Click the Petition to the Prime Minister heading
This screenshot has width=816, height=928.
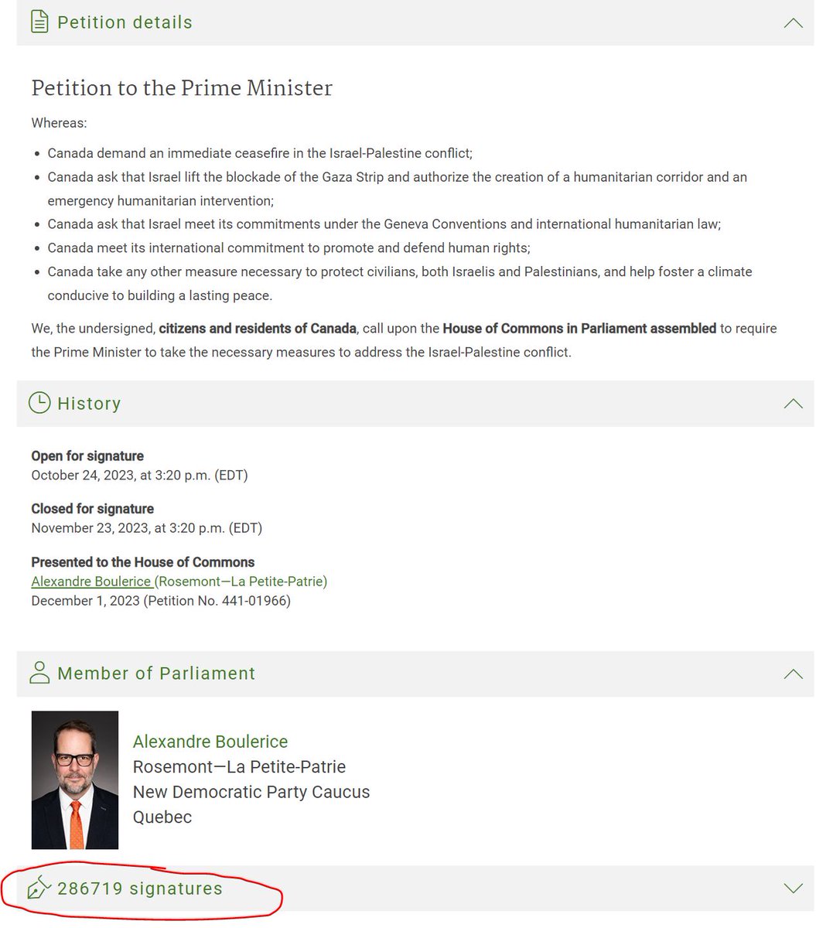pos(182,88)
